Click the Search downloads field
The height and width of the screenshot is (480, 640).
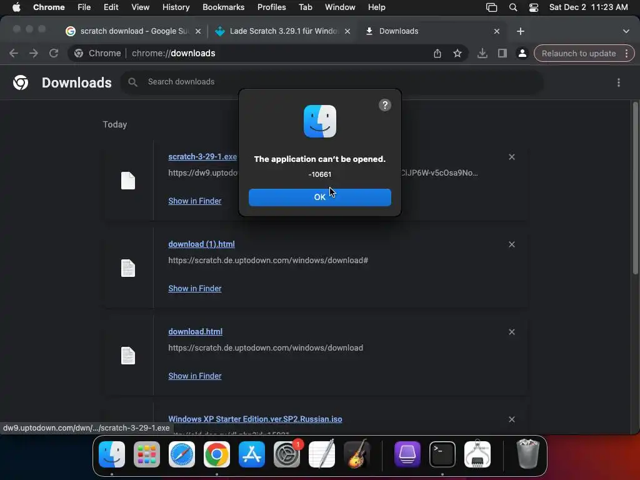(x=331, y=82)
